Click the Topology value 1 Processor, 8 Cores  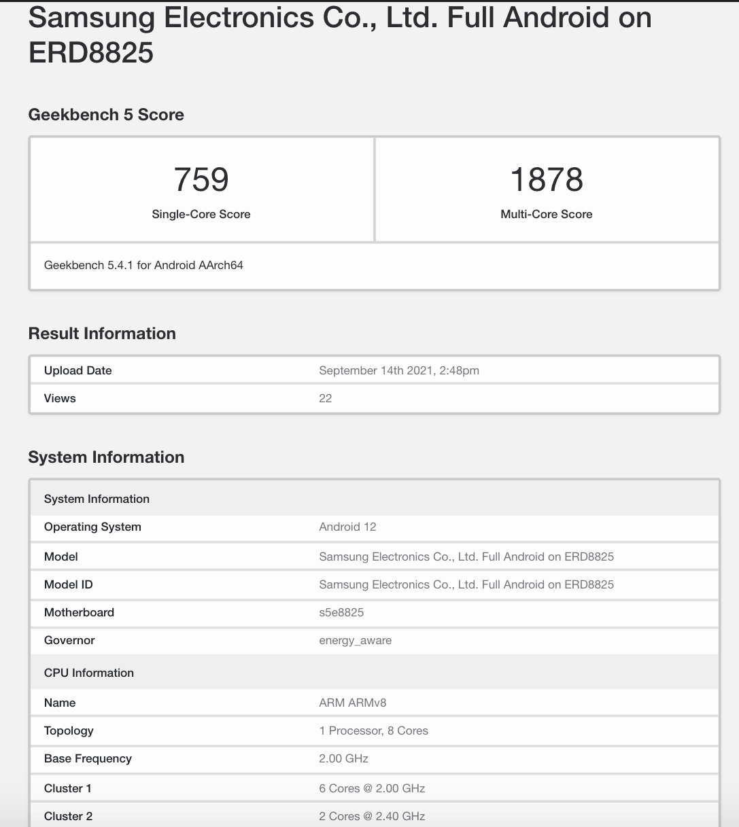(374, 731)
